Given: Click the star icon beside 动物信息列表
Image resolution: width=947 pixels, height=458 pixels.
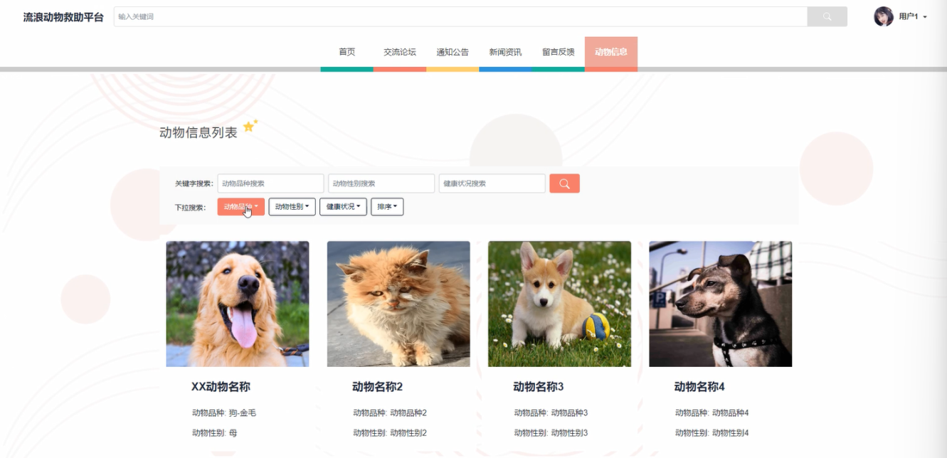Looking at the screenshot, I should 250,126.
